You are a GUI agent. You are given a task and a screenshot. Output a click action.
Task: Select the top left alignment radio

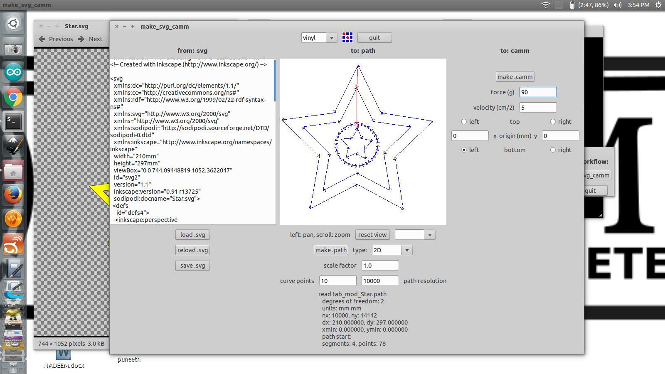[464, 122]
